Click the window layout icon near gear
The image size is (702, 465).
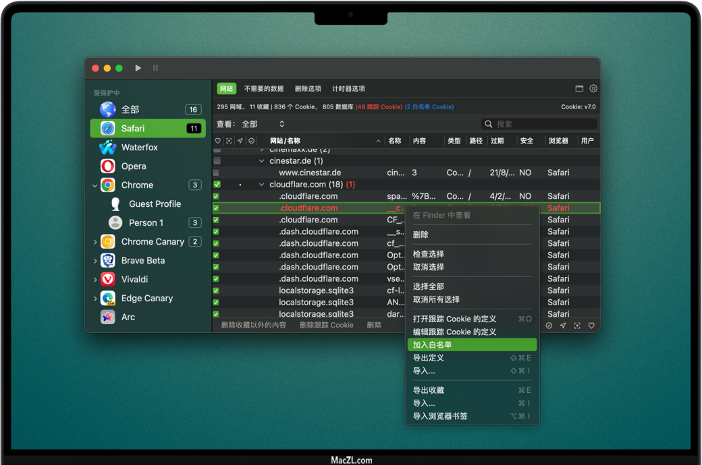pyautogui.click(x=579, y=88)
